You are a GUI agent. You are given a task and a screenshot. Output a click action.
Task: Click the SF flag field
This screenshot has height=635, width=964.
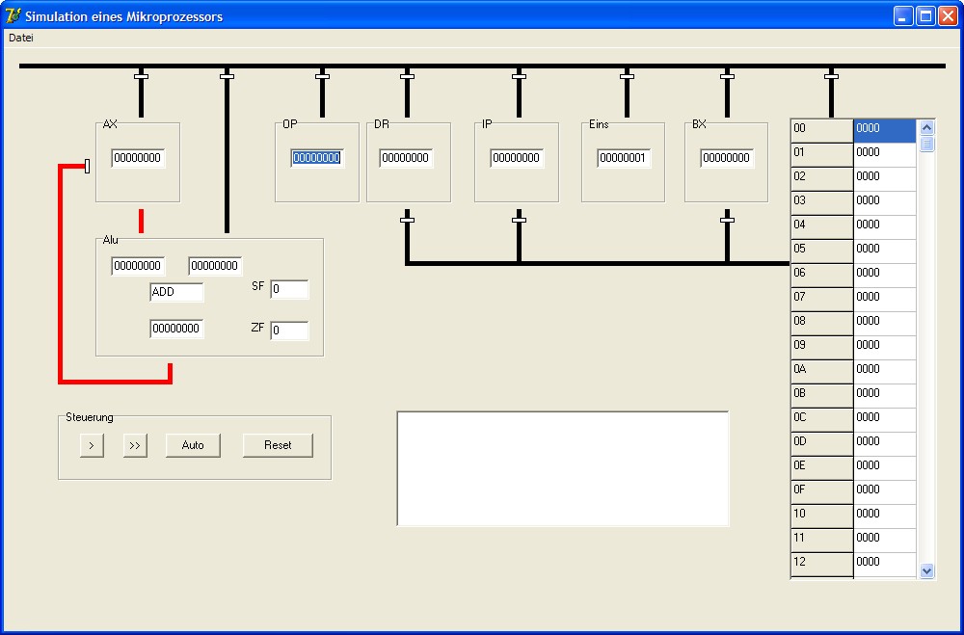(x=289, y=289)
